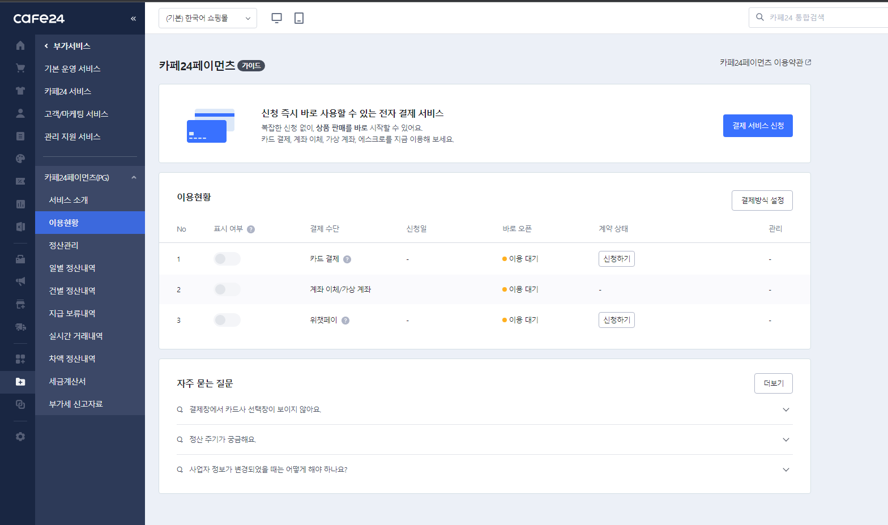Select 차액 정산내역 submenu

pos(72,358)
